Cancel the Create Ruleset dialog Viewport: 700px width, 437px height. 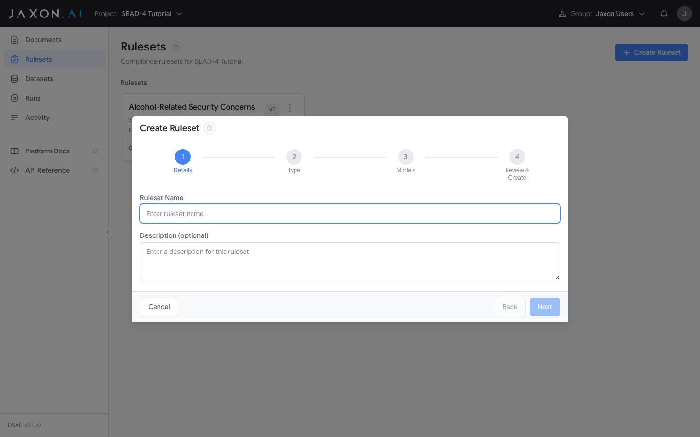pos(159,306)
